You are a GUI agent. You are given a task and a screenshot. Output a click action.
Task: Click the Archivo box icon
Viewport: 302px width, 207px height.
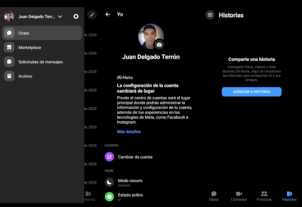[x=9, y=76]
